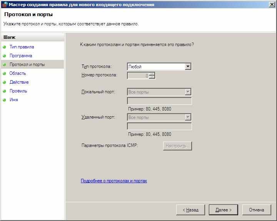Select the Действие step
Image resolution: width=277 pixels, height=221 pixels.
pos(19,82)
